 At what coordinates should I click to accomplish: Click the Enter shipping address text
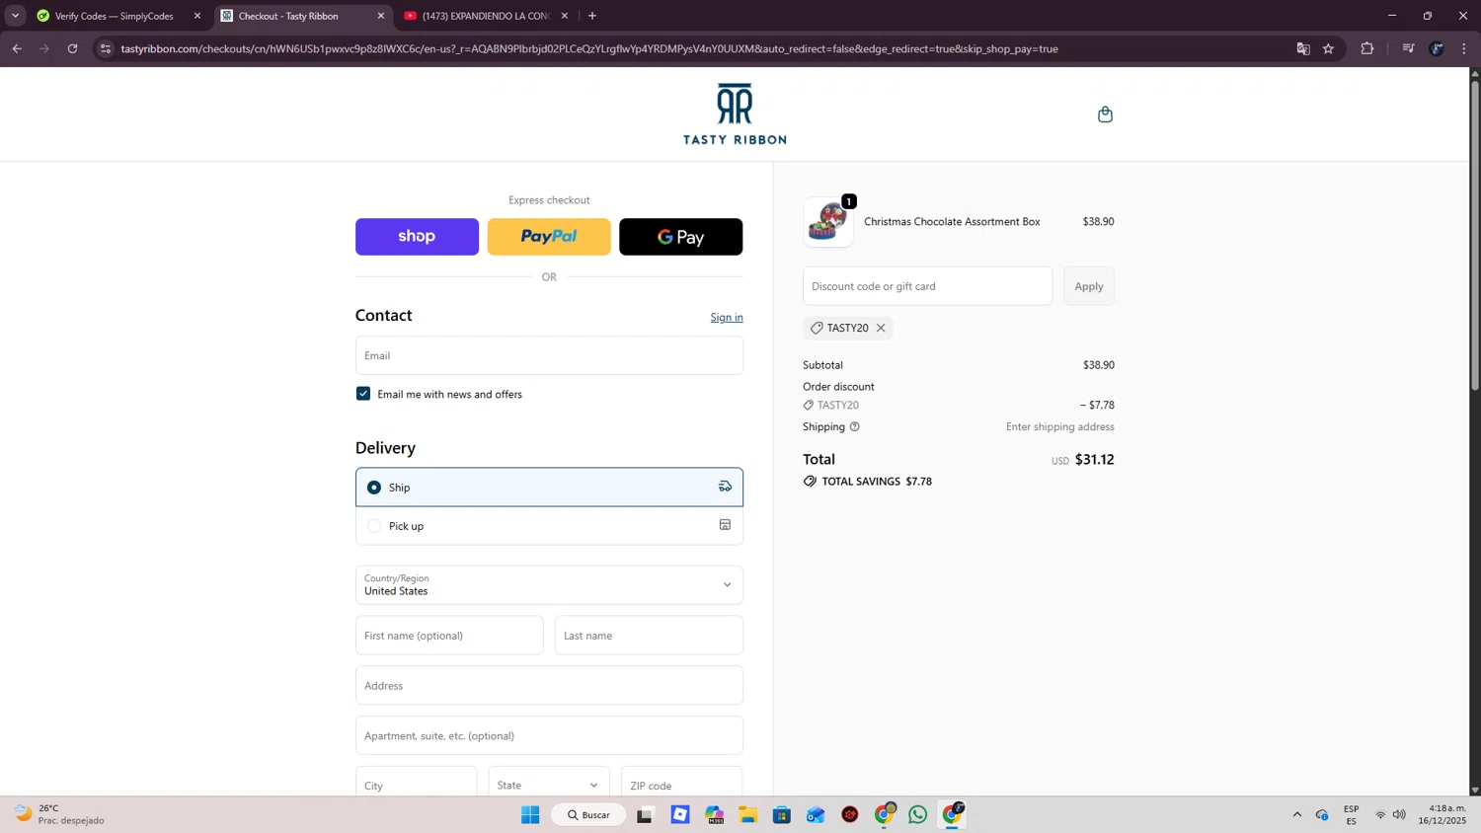1060,427
